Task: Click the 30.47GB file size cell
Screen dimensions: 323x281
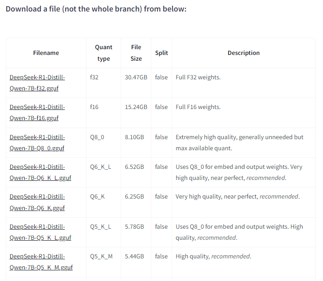Action: (136, 77)
